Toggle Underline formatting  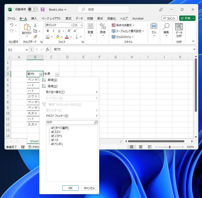pos(59,31)
